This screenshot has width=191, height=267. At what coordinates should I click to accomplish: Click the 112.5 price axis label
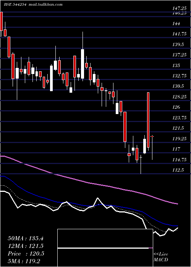pos(178,170)
